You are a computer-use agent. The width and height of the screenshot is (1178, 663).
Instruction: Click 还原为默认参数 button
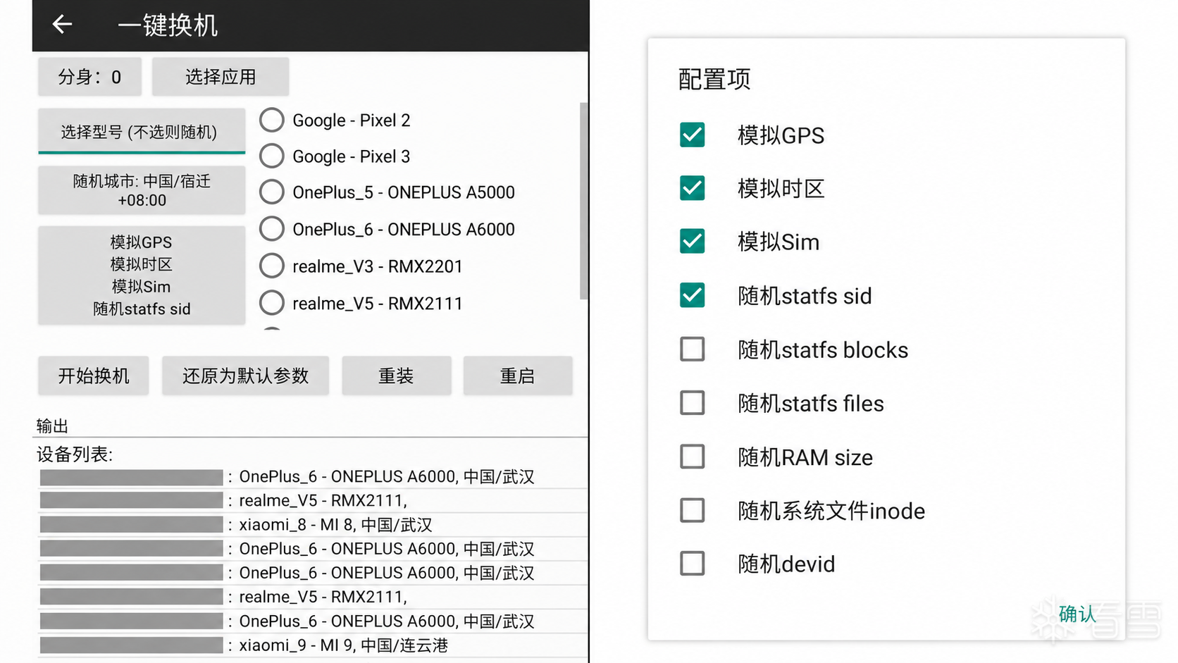tap(245, 376)
